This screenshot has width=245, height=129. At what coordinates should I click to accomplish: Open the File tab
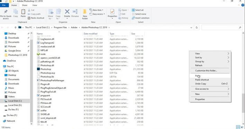4,5
